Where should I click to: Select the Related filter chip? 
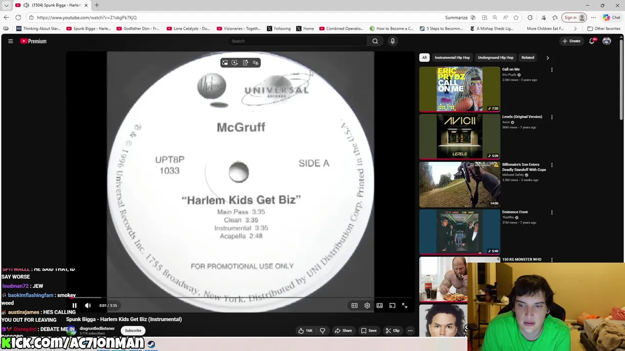[x=528, y=58]
